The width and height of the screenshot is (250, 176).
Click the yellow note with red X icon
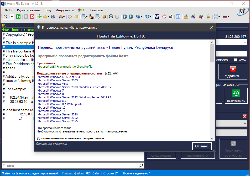click(x=103, y=17)
